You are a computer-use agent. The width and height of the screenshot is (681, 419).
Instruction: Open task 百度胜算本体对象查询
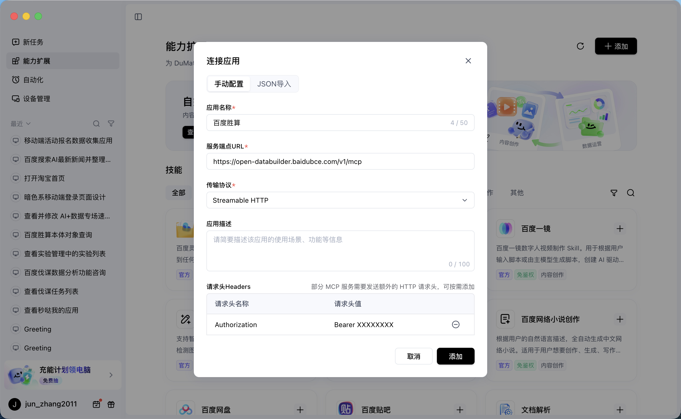coord(63,235)
